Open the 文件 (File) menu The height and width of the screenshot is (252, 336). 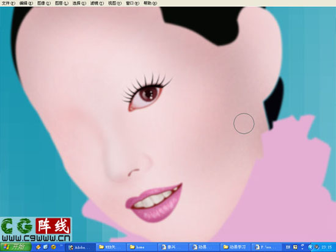[9, 3]
